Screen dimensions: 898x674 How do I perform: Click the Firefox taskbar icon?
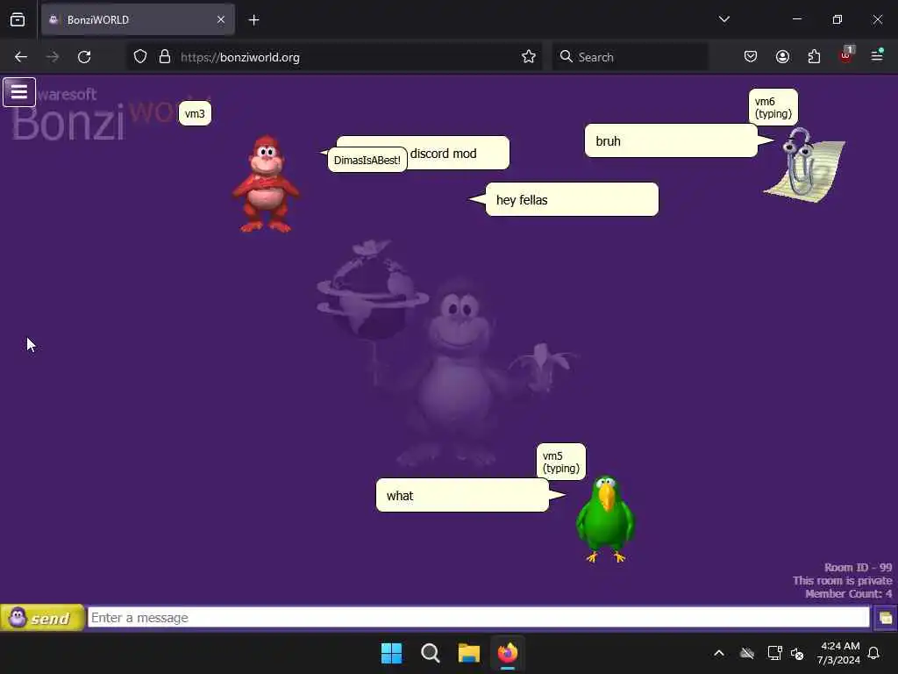coord(508,653)
